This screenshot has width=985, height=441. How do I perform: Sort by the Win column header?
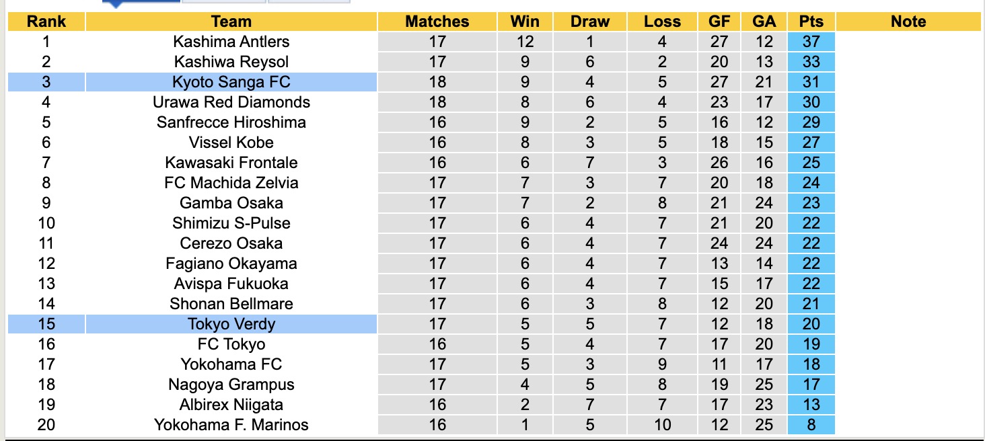(525, 22)
